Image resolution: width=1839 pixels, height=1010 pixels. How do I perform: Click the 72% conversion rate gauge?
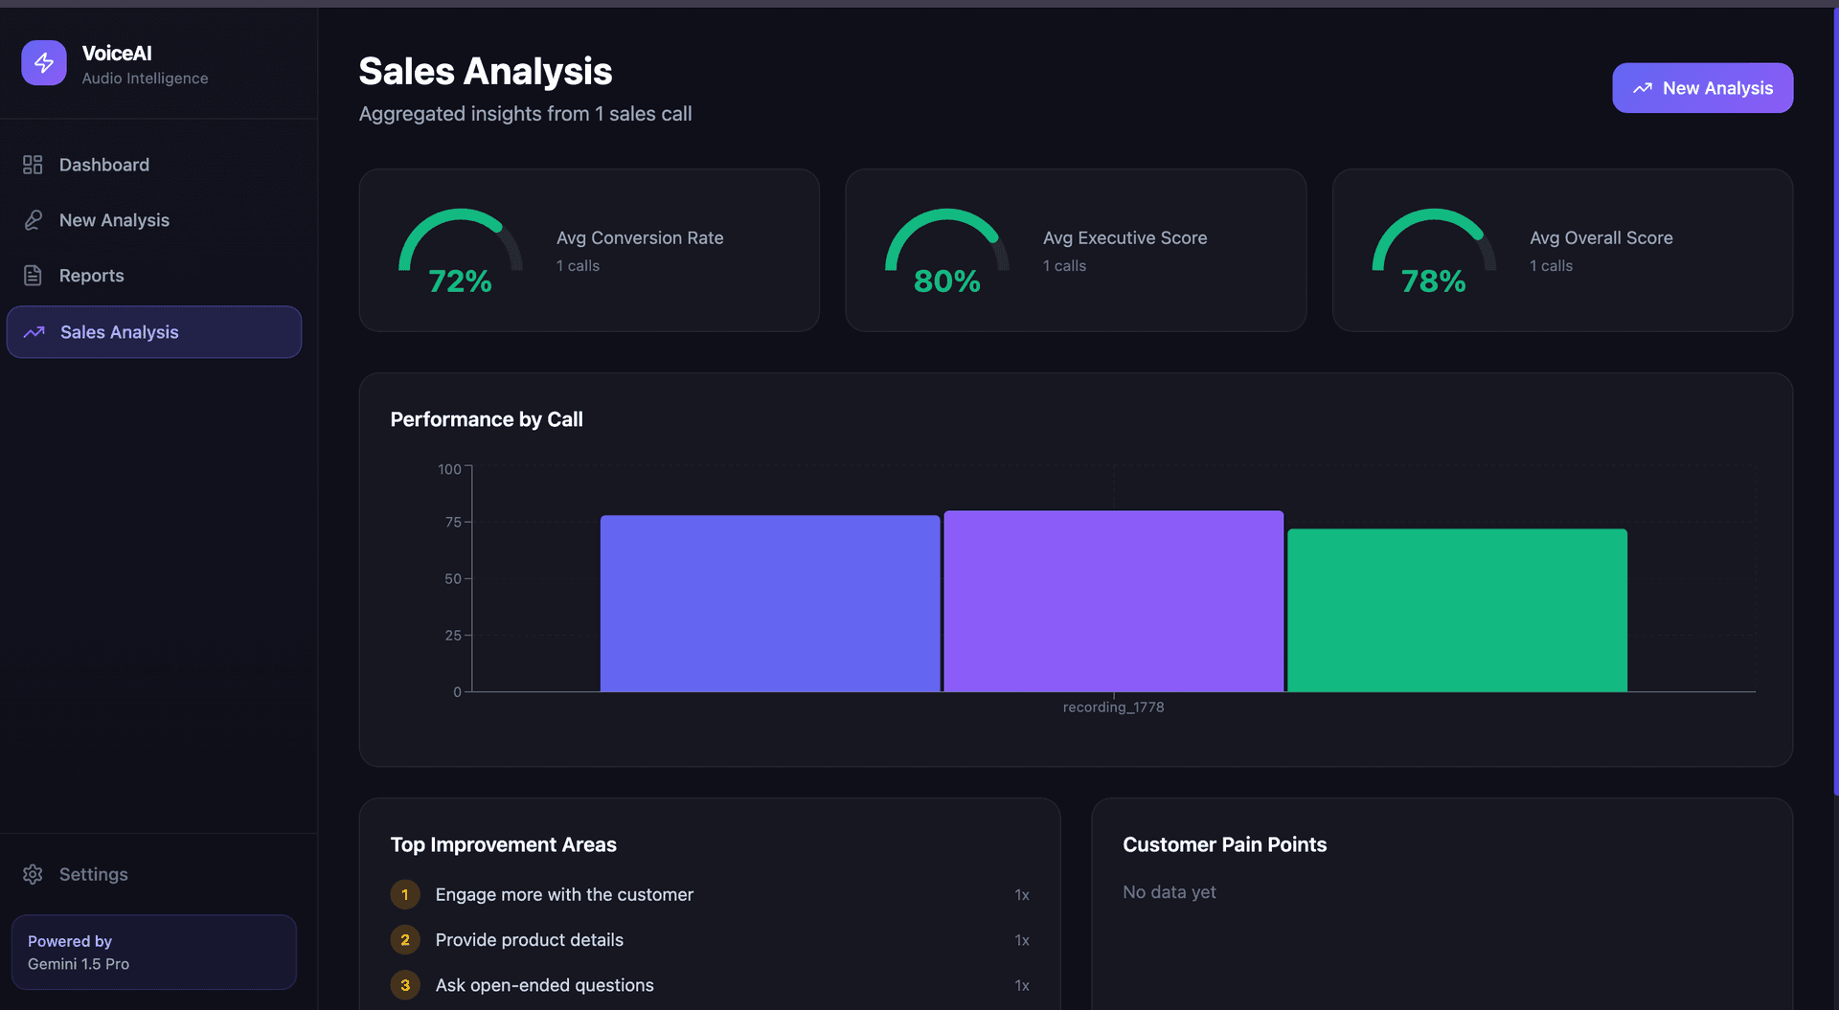[x=461, y=251]
